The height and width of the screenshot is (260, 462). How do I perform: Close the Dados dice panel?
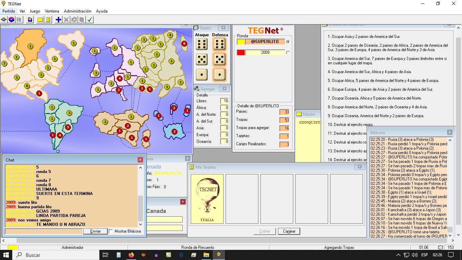click(223, 28)
